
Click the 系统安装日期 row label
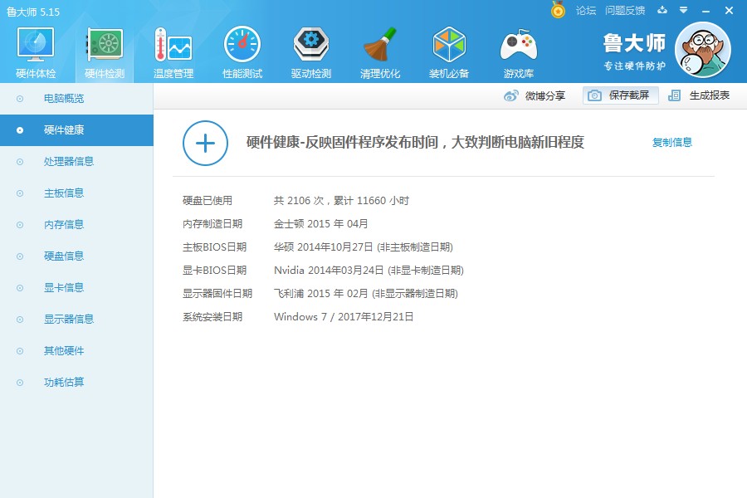point(212,317)
